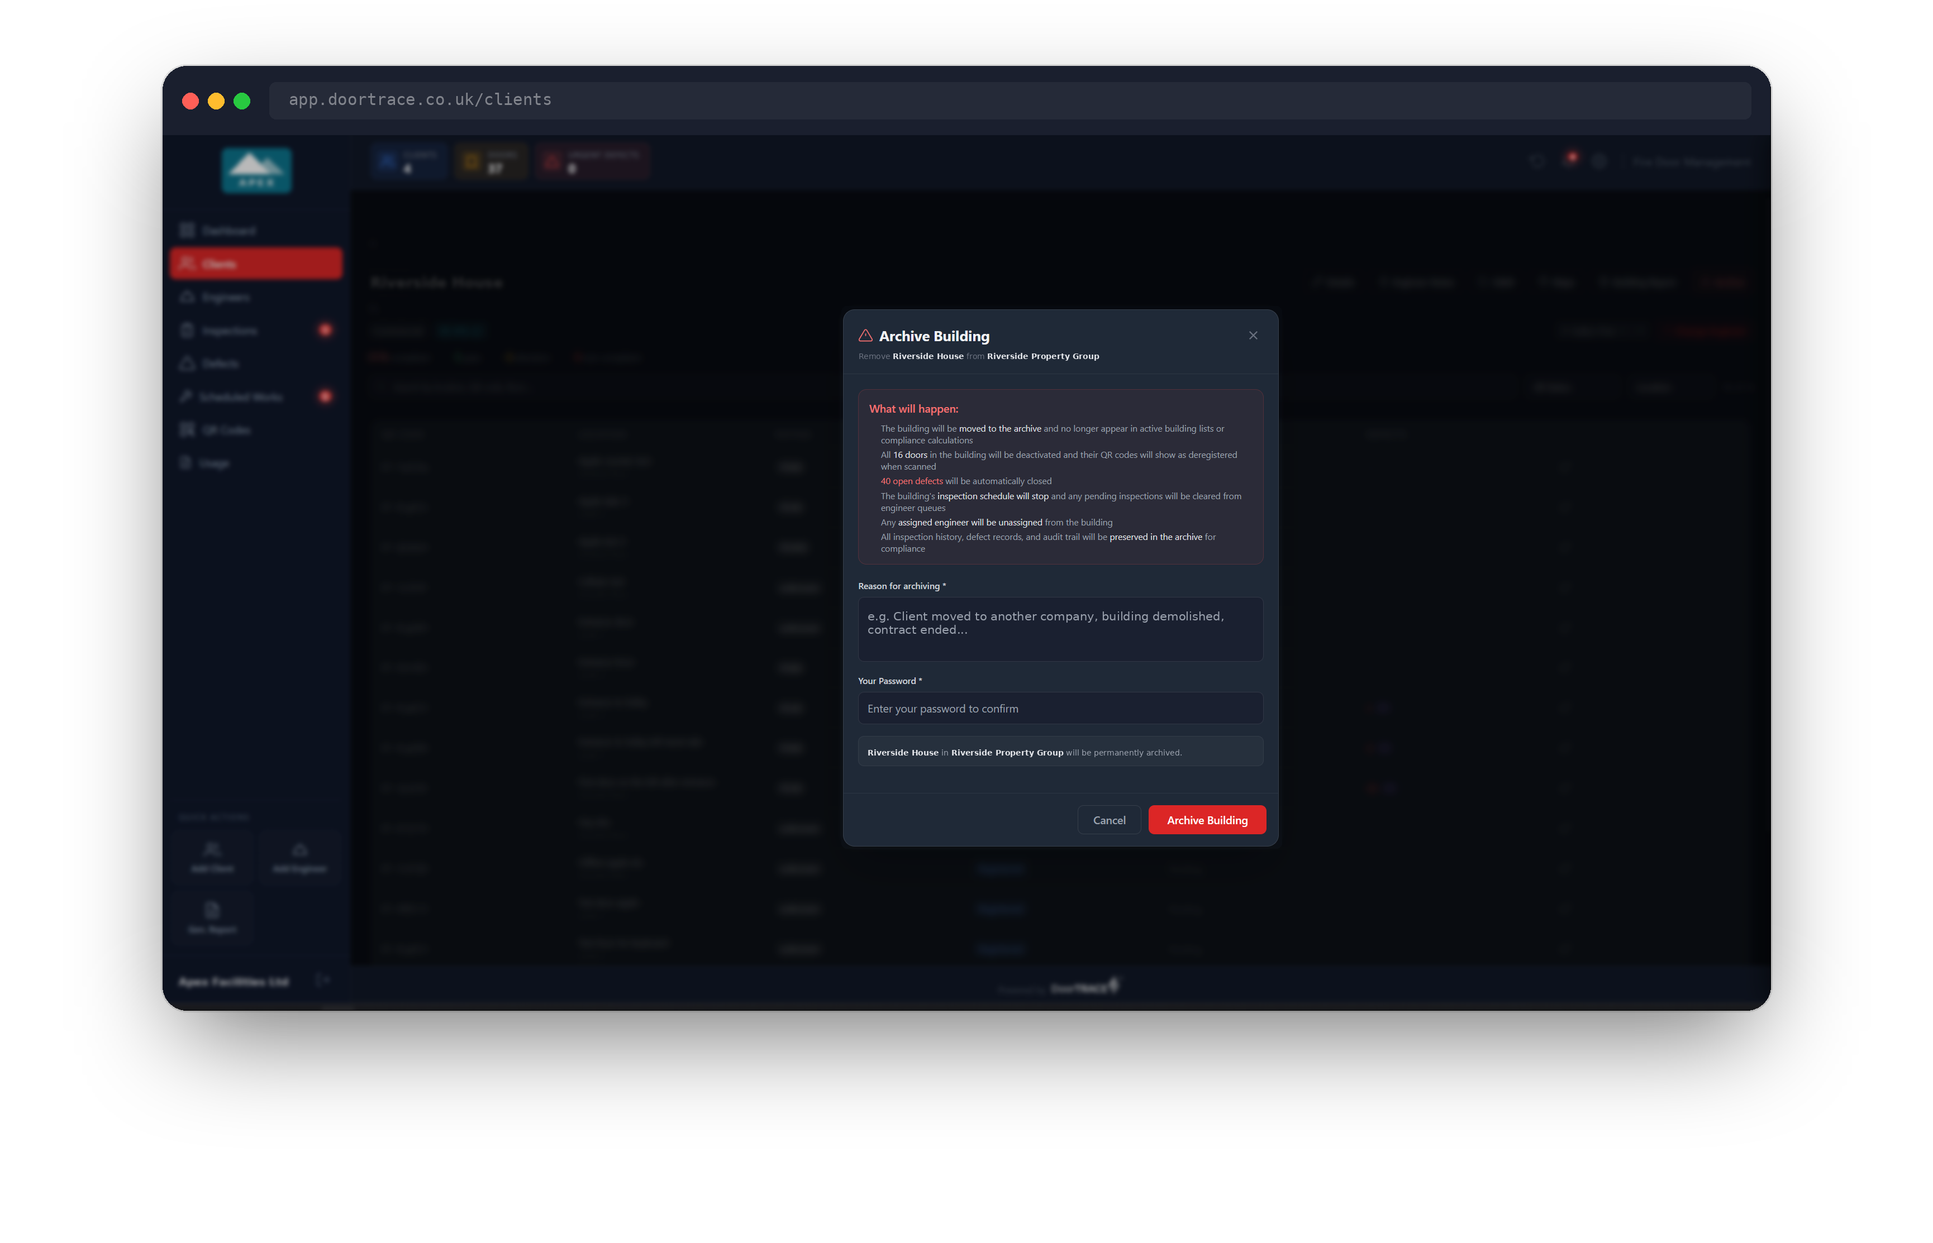Click the logout icon beside Apex Facilities Ltd

coord(322,981)
